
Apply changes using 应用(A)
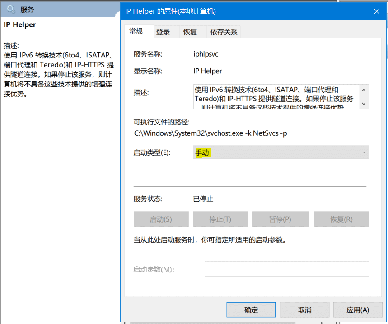[358, 310]
